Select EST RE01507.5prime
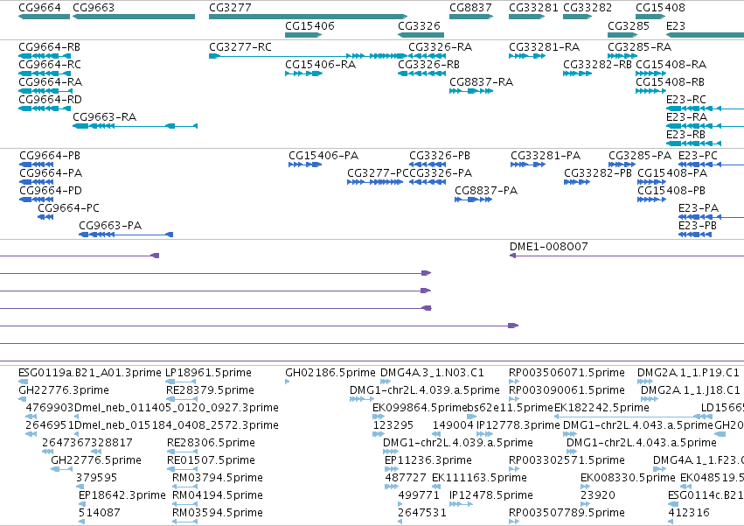 tap(212, 460)
